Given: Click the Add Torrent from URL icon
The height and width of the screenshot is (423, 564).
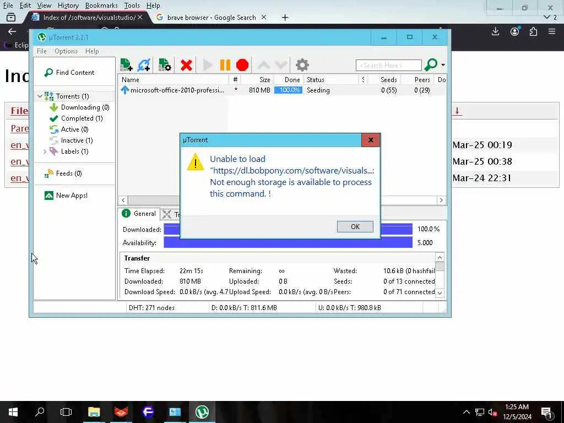Looking at the screenshot, I should [x=144, y=65].
